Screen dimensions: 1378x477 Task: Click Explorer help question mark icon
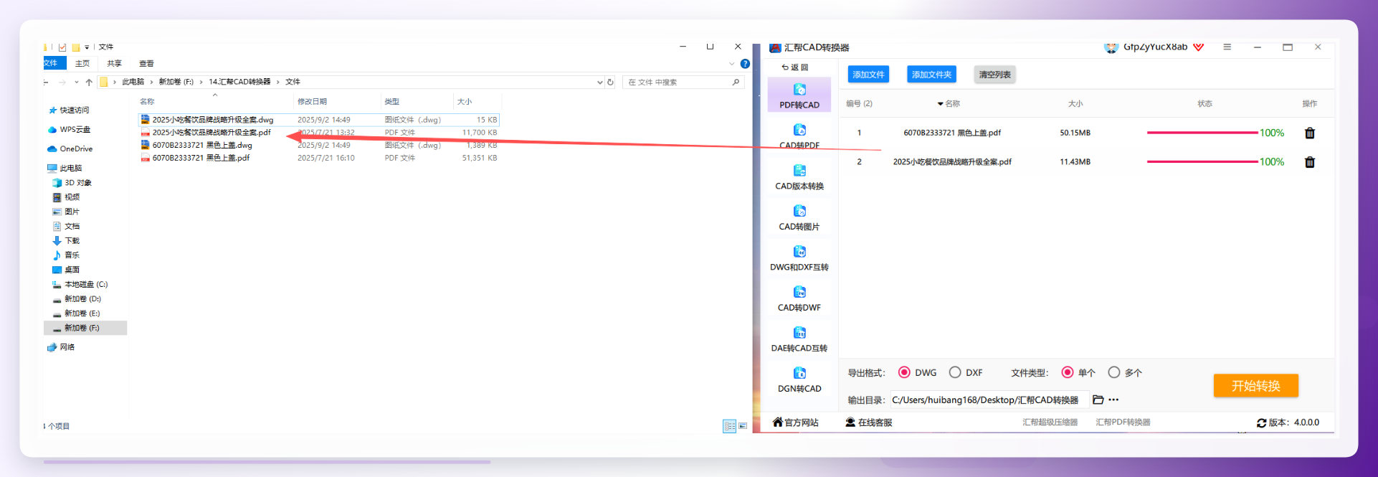745,64
